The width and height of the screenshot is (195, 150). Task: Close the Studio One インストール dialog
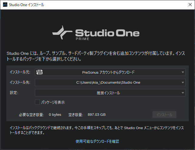pyautogui.click(x=190, y=5)
